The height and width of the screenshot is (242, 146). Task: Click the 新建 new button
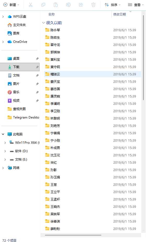11,5
